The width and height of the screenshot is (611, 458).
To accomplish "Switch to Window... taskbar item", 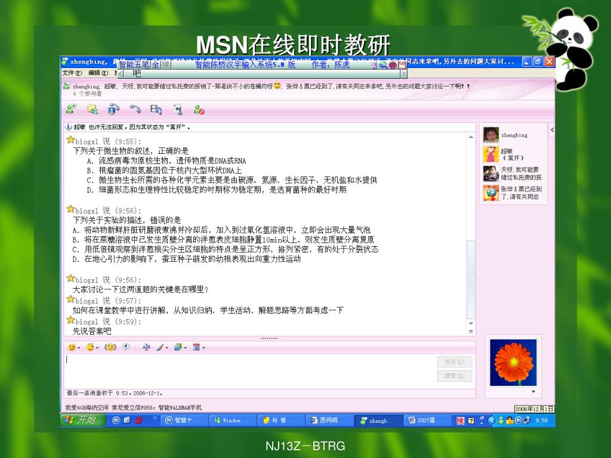I will pos(233,420).
